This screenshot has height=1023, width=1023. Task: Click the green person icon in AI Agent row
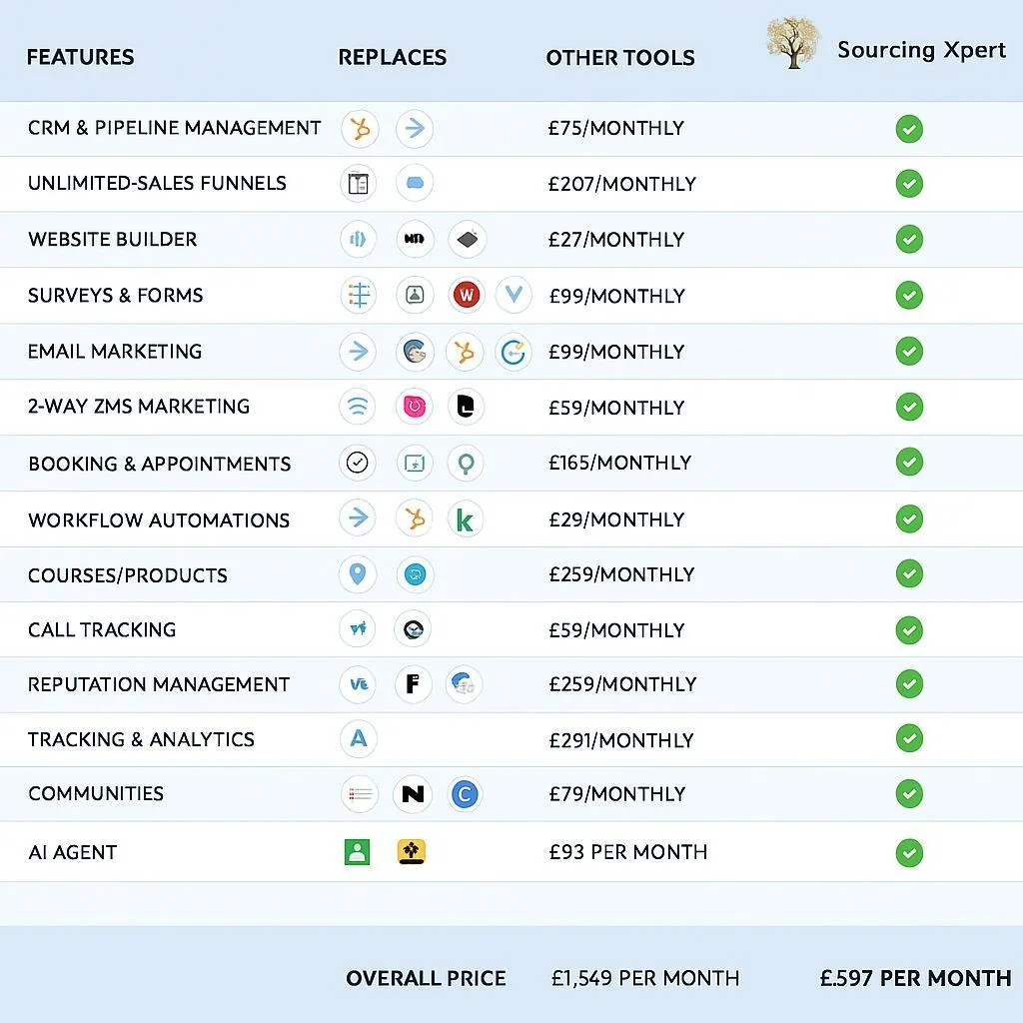357,851
